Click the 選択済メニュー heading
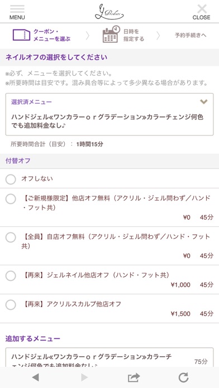The height and width of the screenshot is (388, 219). (x=31, y=102)
